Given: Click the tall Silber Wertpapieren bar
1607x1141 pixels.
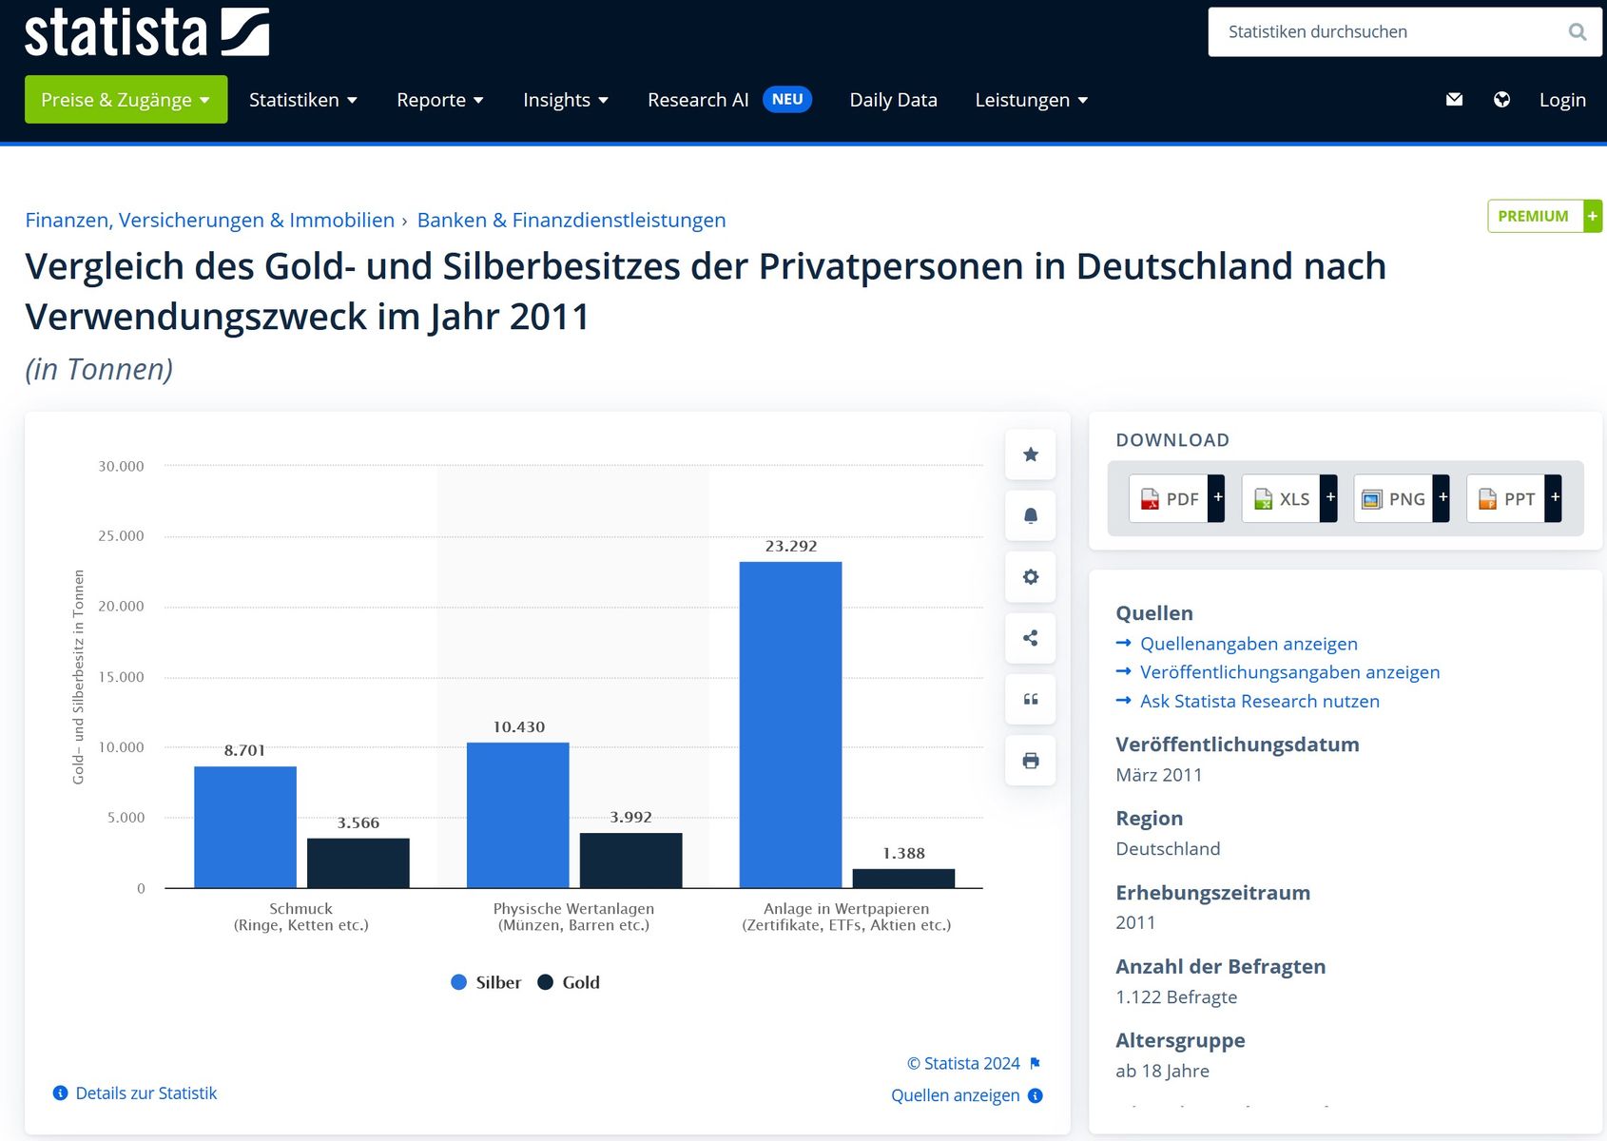Looking at the screenshot, I should (790, 723).
